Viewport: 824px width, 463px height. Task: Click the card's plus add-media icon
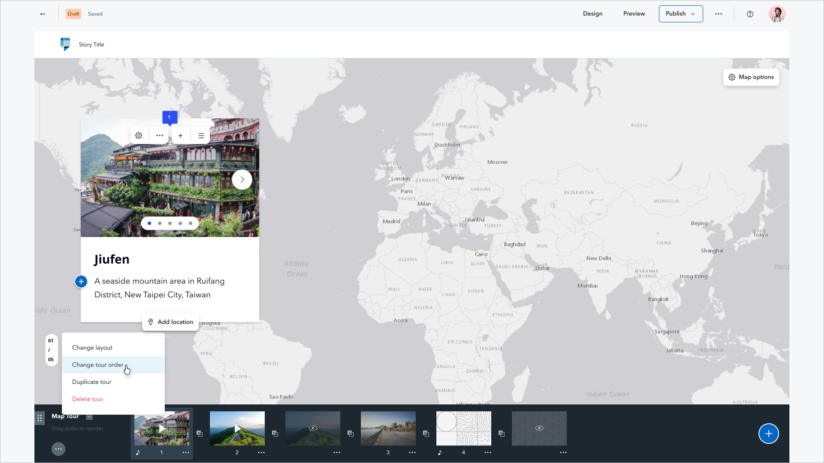(x=181, y=136)
